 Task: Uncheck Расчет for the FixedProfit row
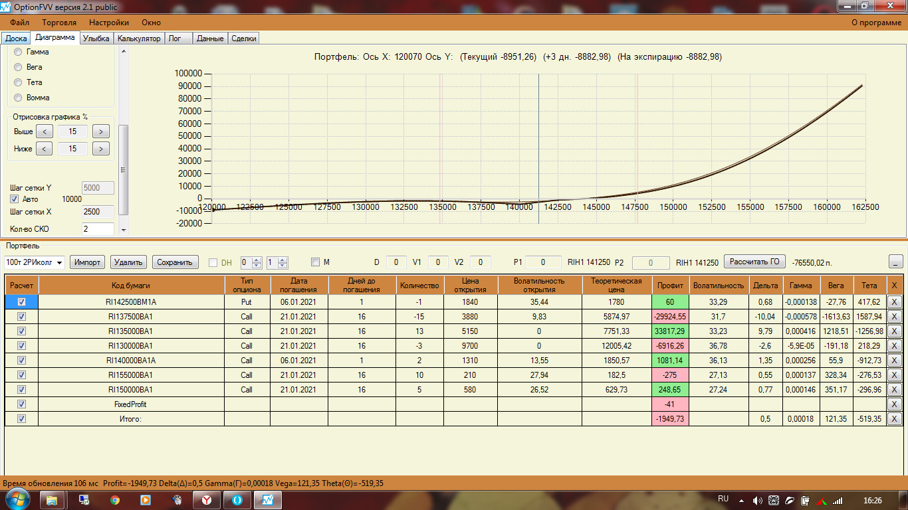click(21, 404)
